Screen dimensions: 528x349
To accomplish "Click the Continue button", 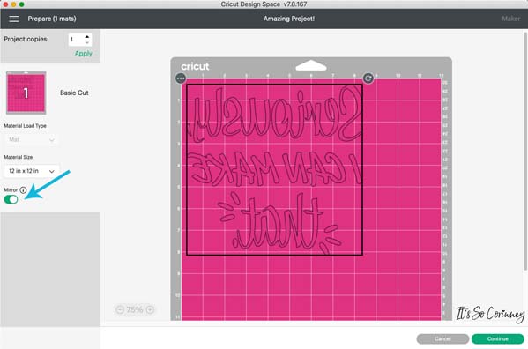I will (497, 339).
